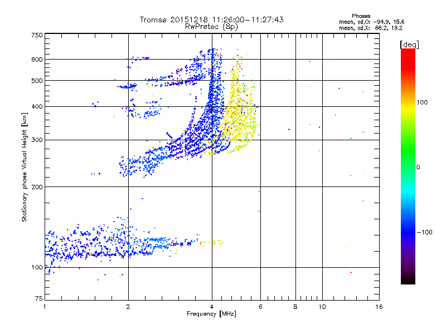The height and width of the screenshot is (334, 446).
Task: Click the y-axis label "75"
Action: tap(39, 298)
